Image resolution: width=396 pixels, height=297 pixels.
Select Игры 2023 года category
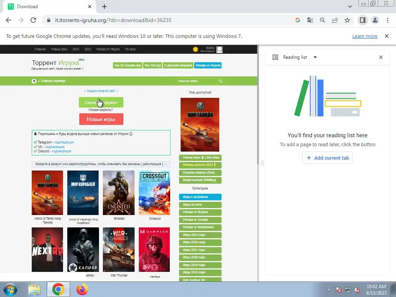[200, 235]
